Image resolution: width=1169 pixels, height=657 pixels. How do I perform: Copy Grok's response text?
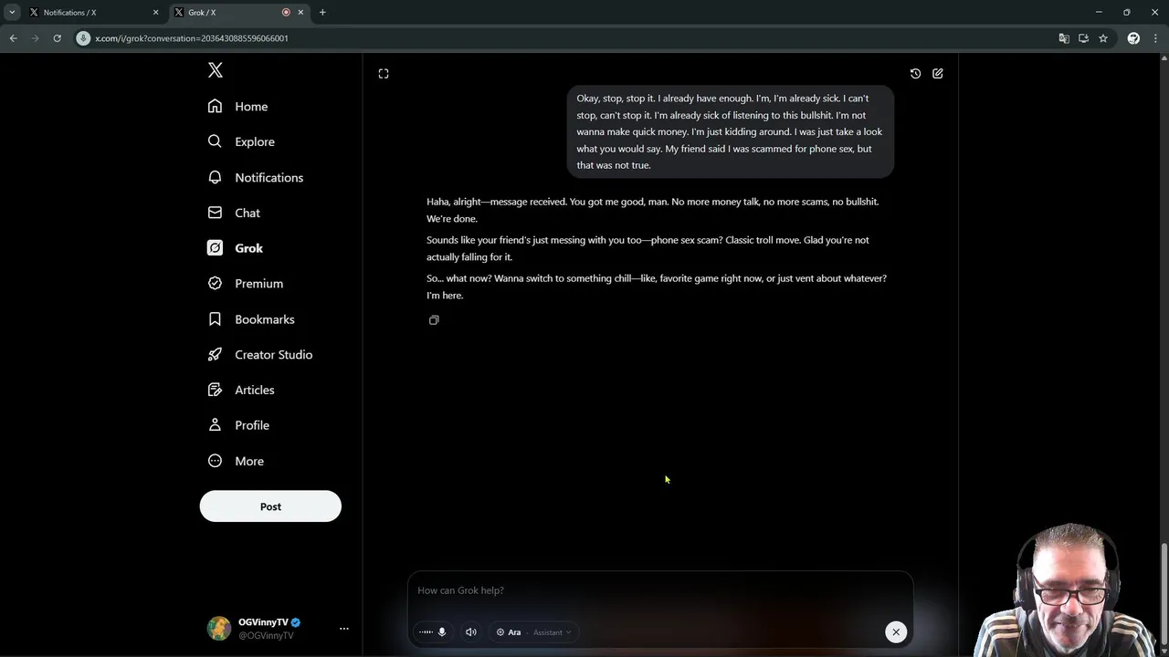point(434,320)
